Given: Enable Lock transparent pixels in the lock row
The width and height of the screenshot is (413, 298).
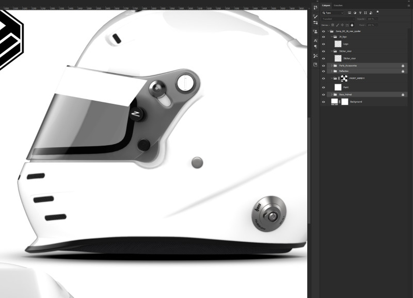Looking at the screenshot, I should click(332, 24).
